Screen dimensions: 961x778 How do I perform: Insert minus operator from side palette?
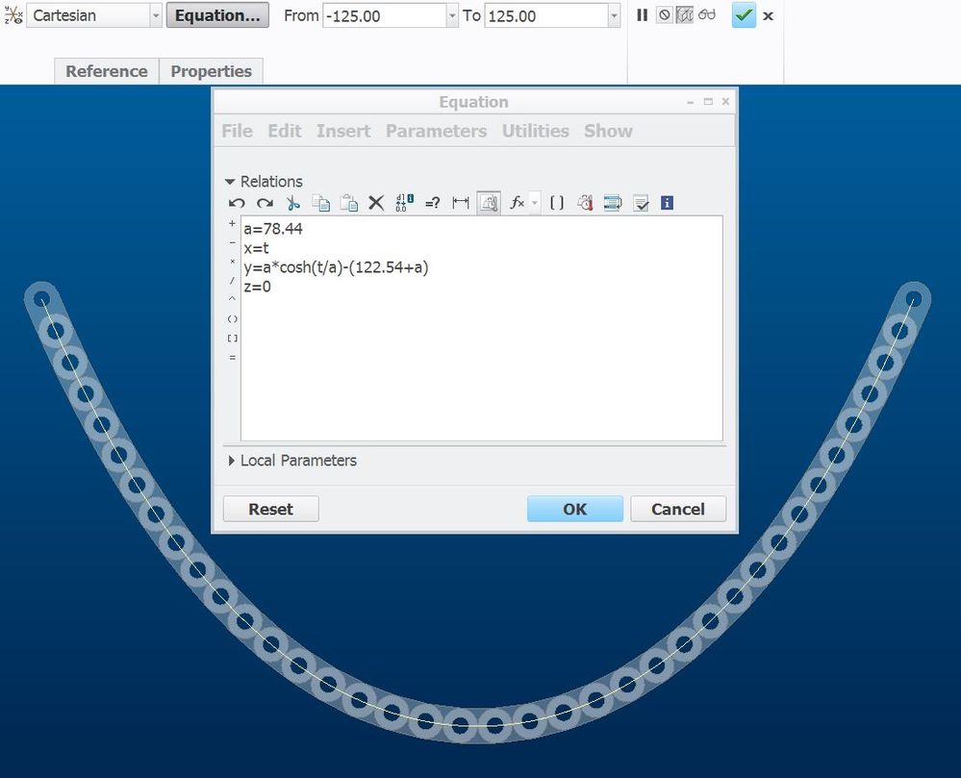tap(232, 242)
